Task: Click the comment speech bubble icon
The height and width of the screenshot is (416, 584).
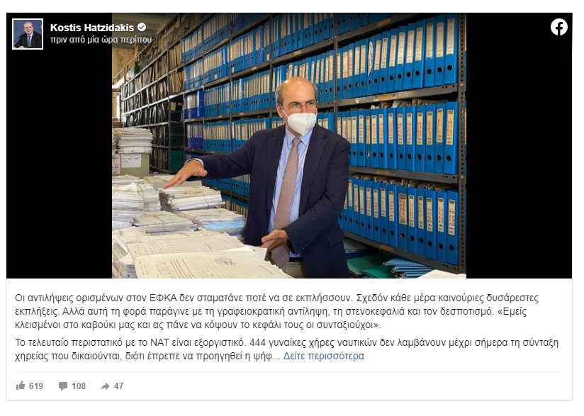Action: [63, 386]
